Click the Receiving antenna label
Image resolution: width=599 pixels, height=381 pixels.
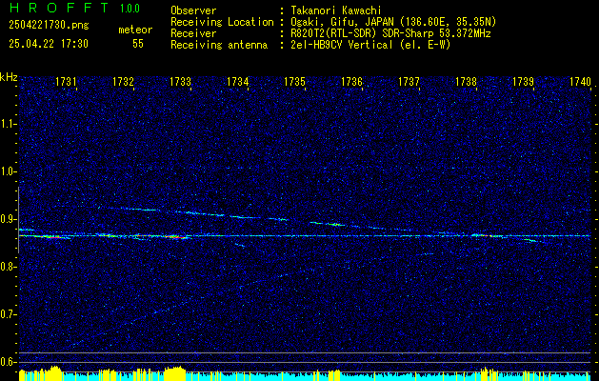click(219, 45)
